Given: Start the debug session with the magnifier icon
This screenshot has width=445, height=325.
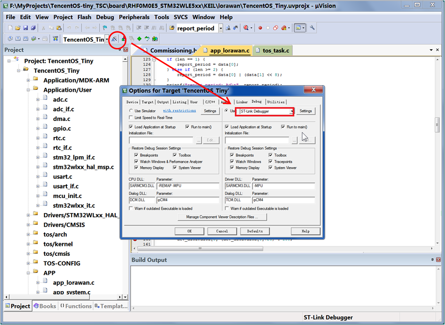Looking at the screenshot, I should tap(246, 28).
